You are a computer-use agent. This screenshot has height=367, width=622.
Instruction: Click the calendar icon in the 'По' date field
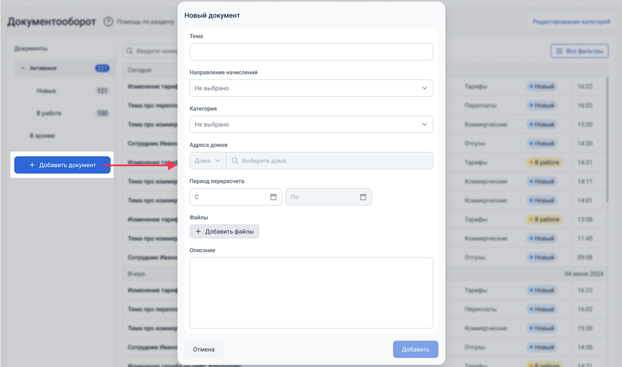[x=363, y=197]
